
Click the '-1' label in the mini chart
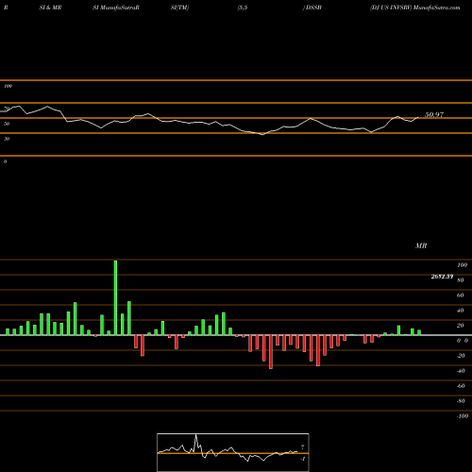tap(303, 459)
